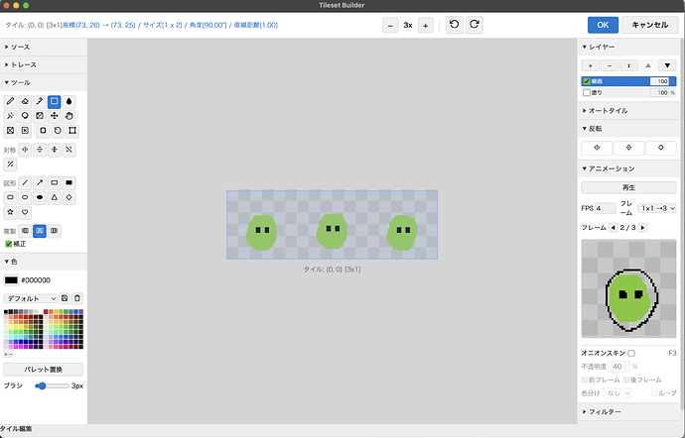Enable vertical mirror symmetry
685x438 pixels.
(x=40, y=150)
